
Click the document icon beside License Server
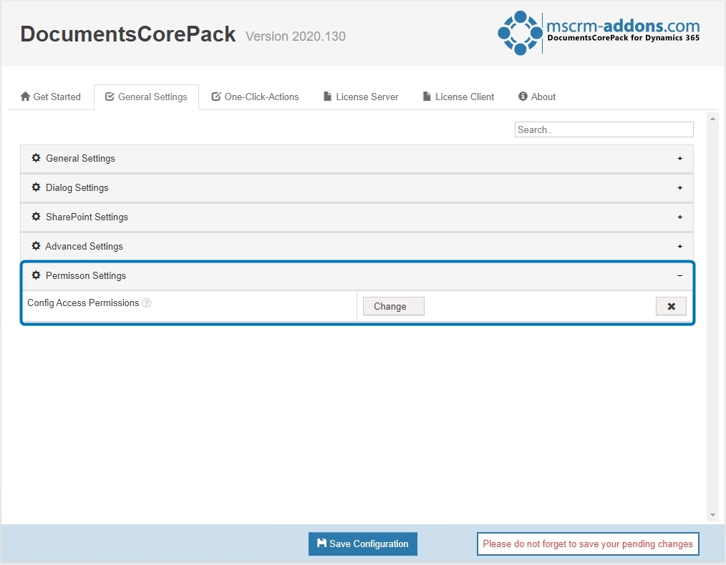pyautogui.click(x=327, y=96)
